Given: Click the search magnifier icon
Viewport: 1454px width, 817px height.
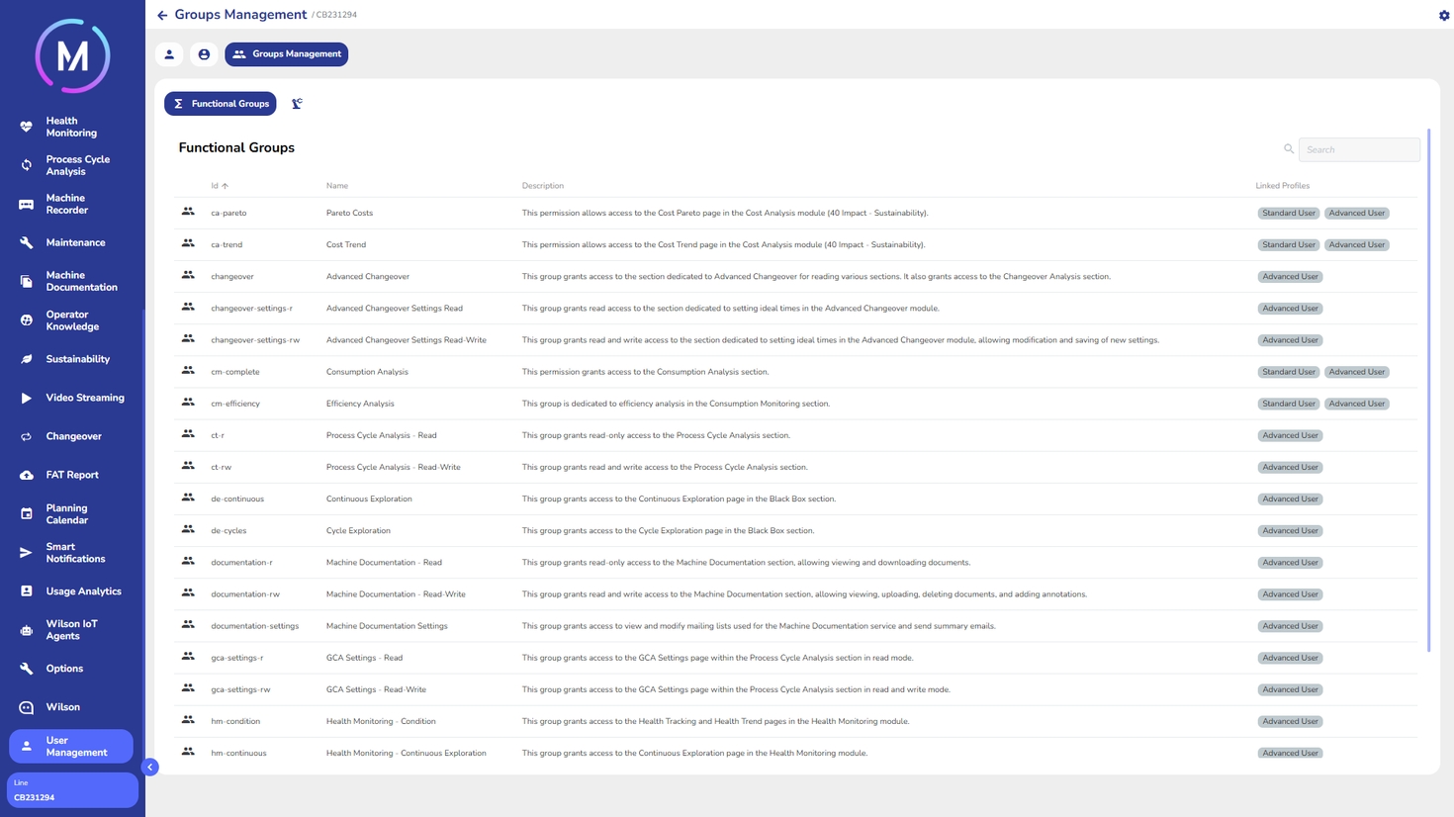Looking at the screenshot, I should click(1288, 149).
